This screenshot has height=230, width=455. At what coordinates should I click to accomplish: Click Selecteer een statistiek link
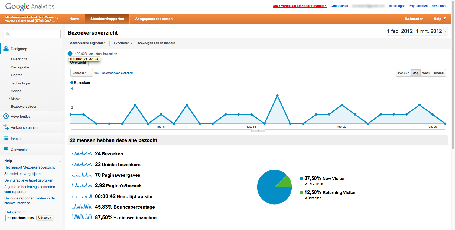117,73
